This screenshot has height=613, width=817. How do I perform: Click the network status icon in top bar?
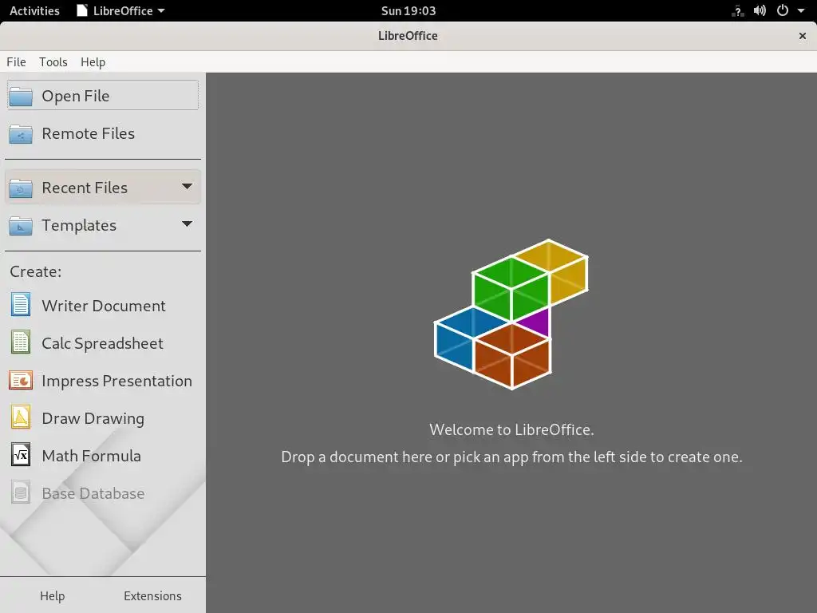coord(737,11)
